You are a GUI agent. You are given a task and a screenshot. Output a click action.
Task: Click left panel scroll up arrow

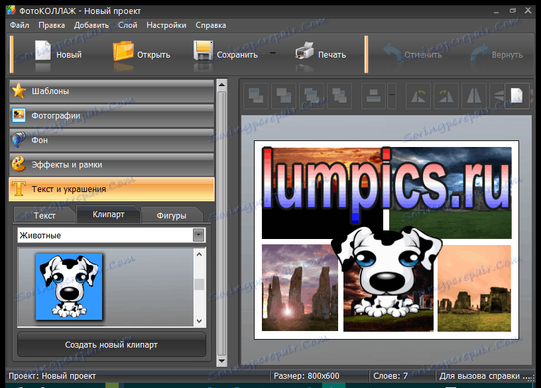click(x=222, y=85)
